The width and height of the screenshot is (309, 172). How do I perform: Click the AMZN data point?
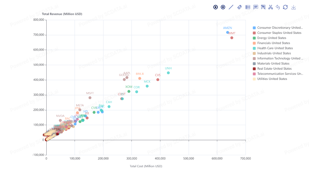click(228, 32)
